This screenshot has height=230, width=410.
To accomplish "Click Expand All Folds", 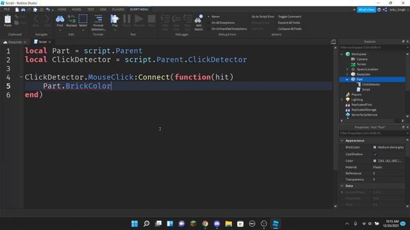I will [x=289, y=23].
